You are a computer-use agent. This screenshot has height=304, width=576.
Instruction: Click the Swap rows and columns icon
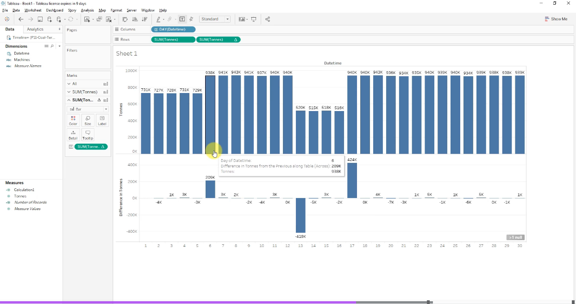(x=125, y=19)
